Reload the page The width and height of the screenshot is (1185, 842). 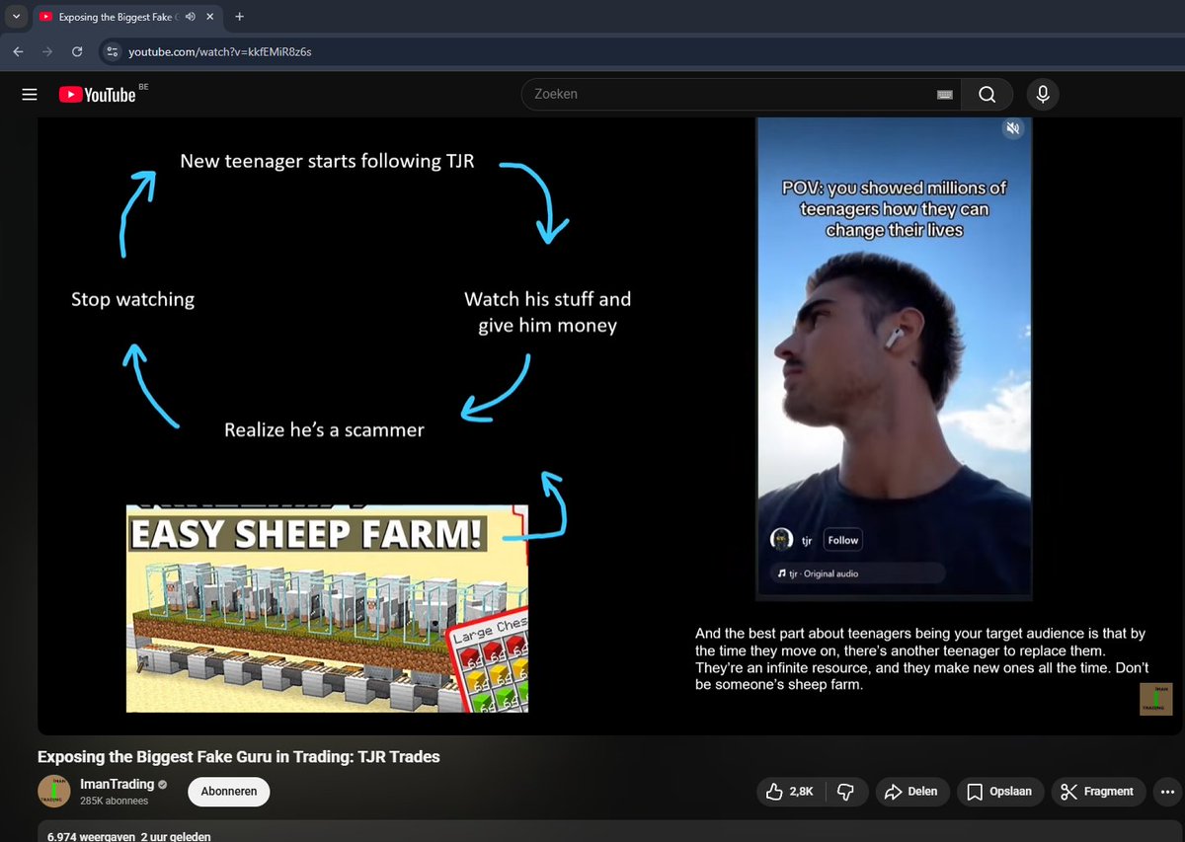[x=77, y=51]
